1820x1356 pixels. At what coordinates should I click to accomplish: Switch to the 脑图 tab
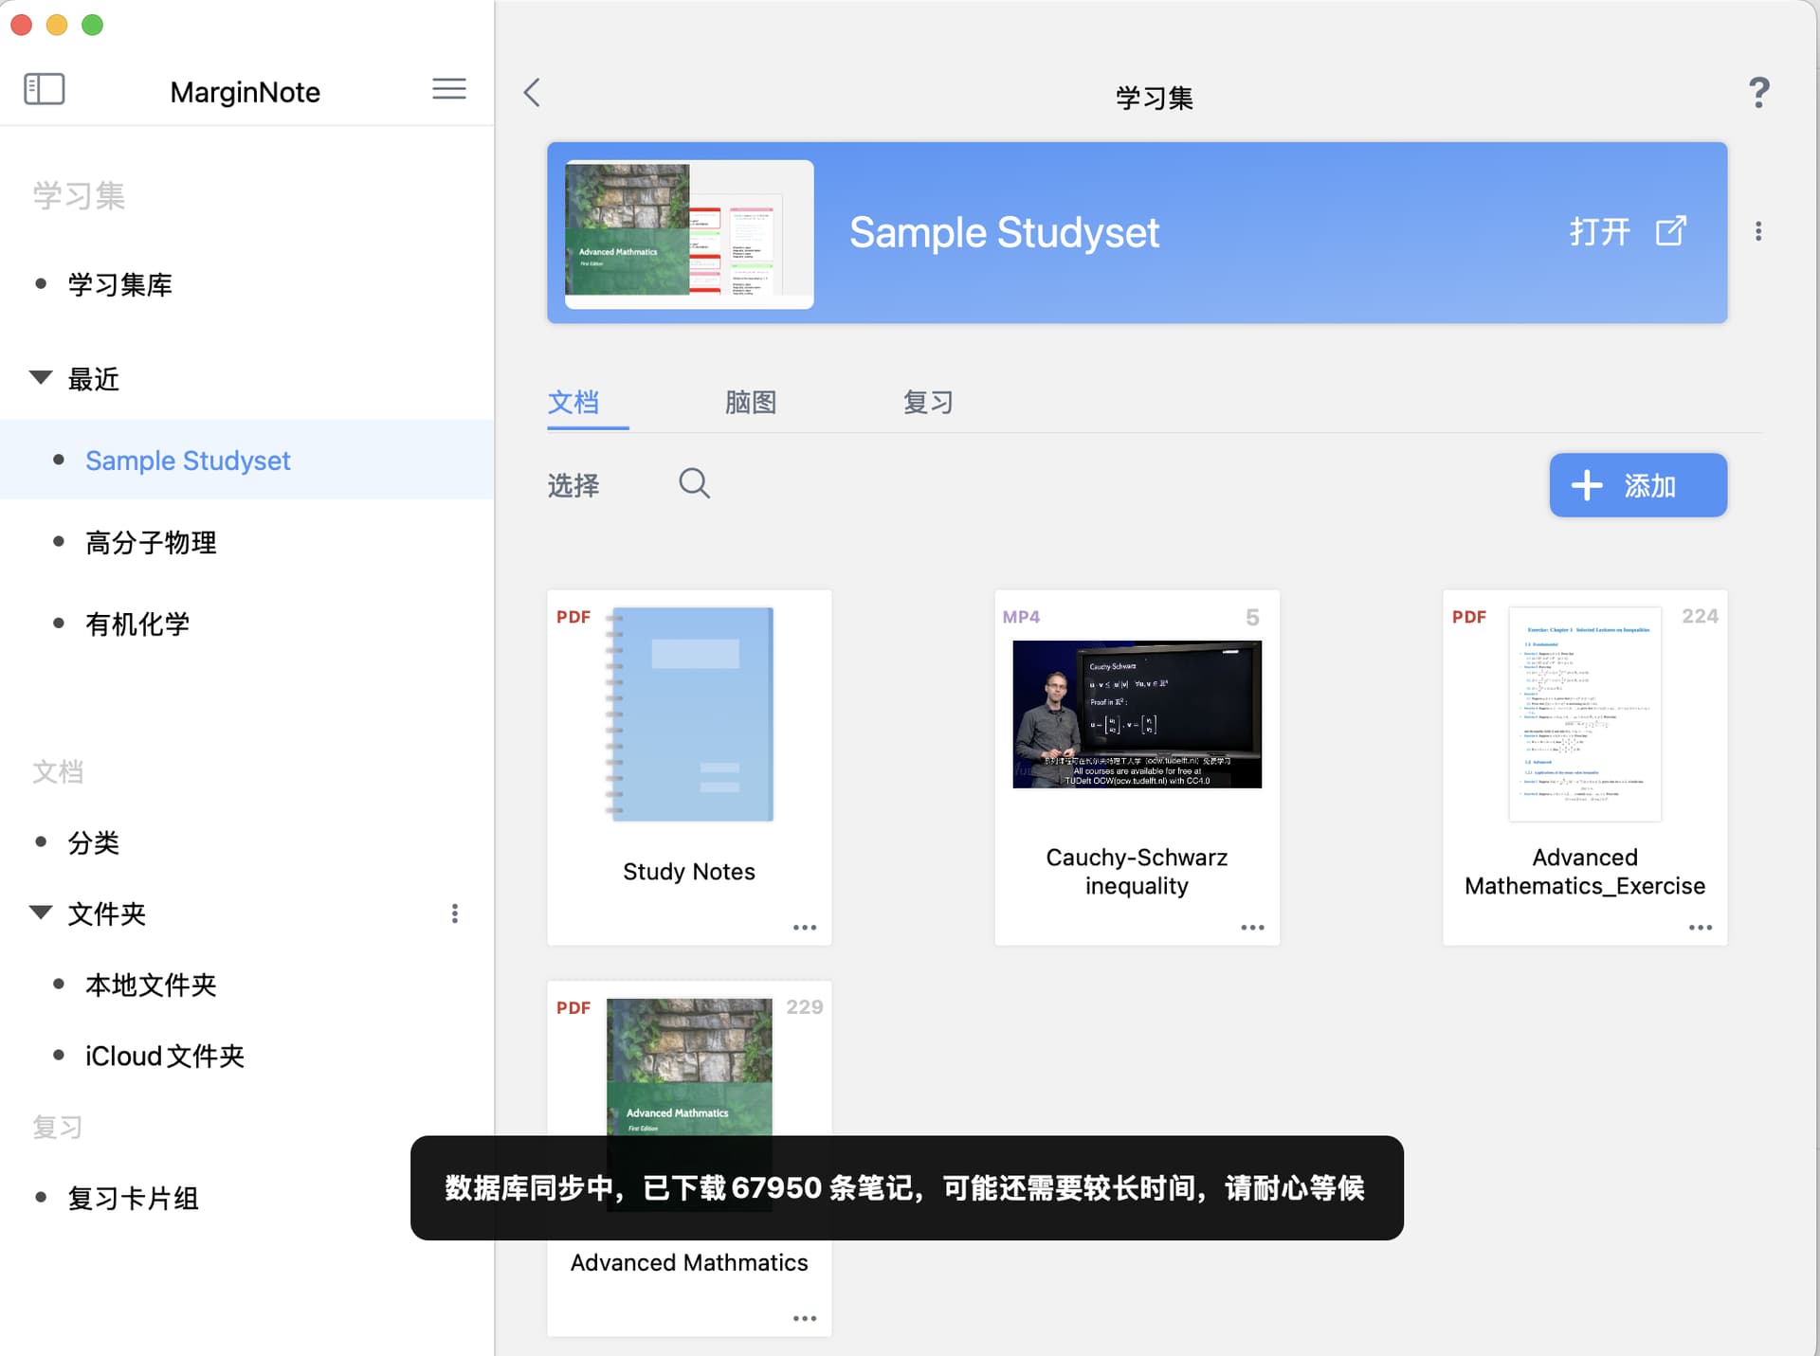750,403
